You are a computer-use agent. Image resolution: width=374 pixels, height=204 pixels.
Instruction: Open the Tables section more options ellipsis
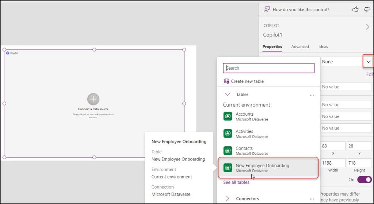click(x=312, y=95)
